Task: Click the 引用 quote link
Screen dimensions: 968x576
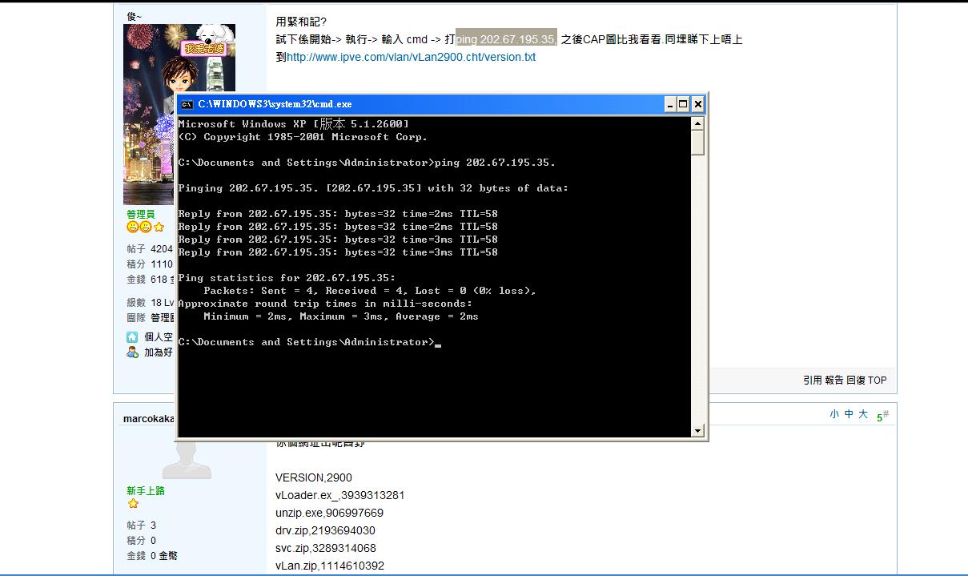Action: (813, 381)
